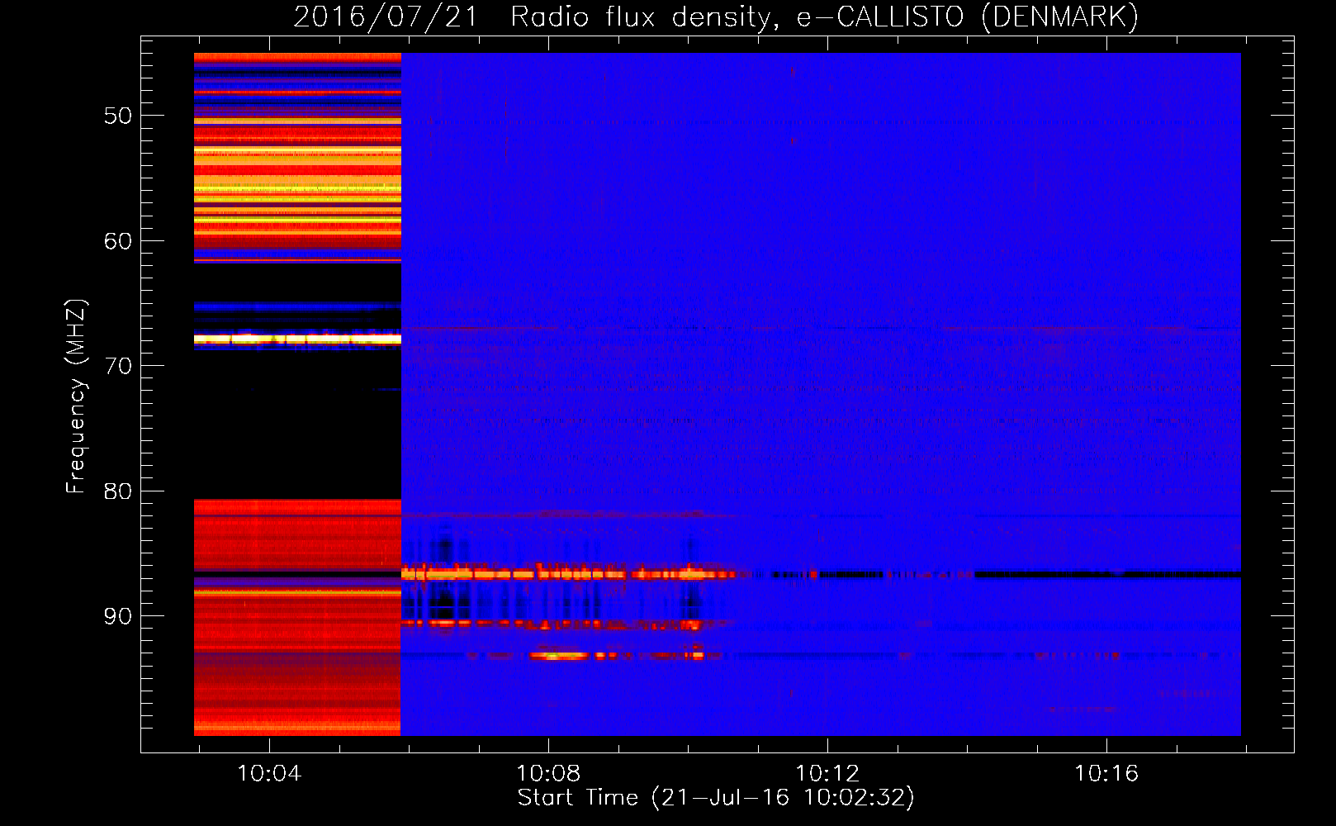1336x826 pixels.
Task: Click the 10:08 time tick label
Action: 548,774
